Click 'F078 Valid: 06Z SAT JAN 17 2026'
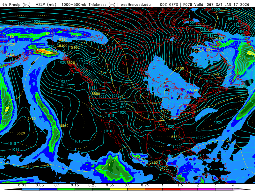The height and width of the screenshot is (191, 255). pos(216,4)
